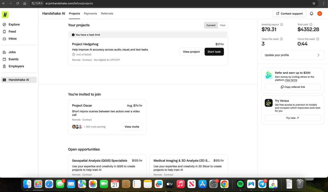Open Spotify from the dock
Image resolution: width=328 pixels, height=192 pixels.
pos(240,184)
